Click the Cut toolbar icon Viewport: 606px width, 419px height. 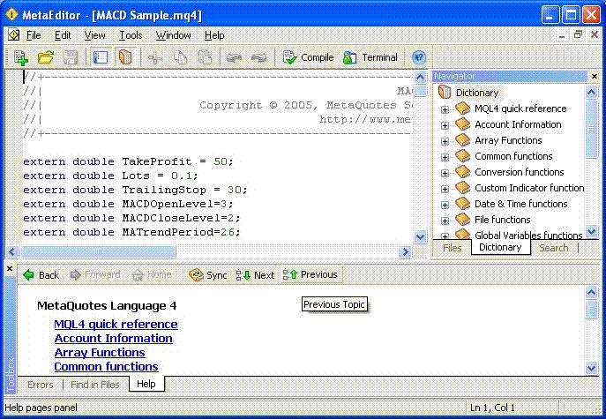point(155,57)
